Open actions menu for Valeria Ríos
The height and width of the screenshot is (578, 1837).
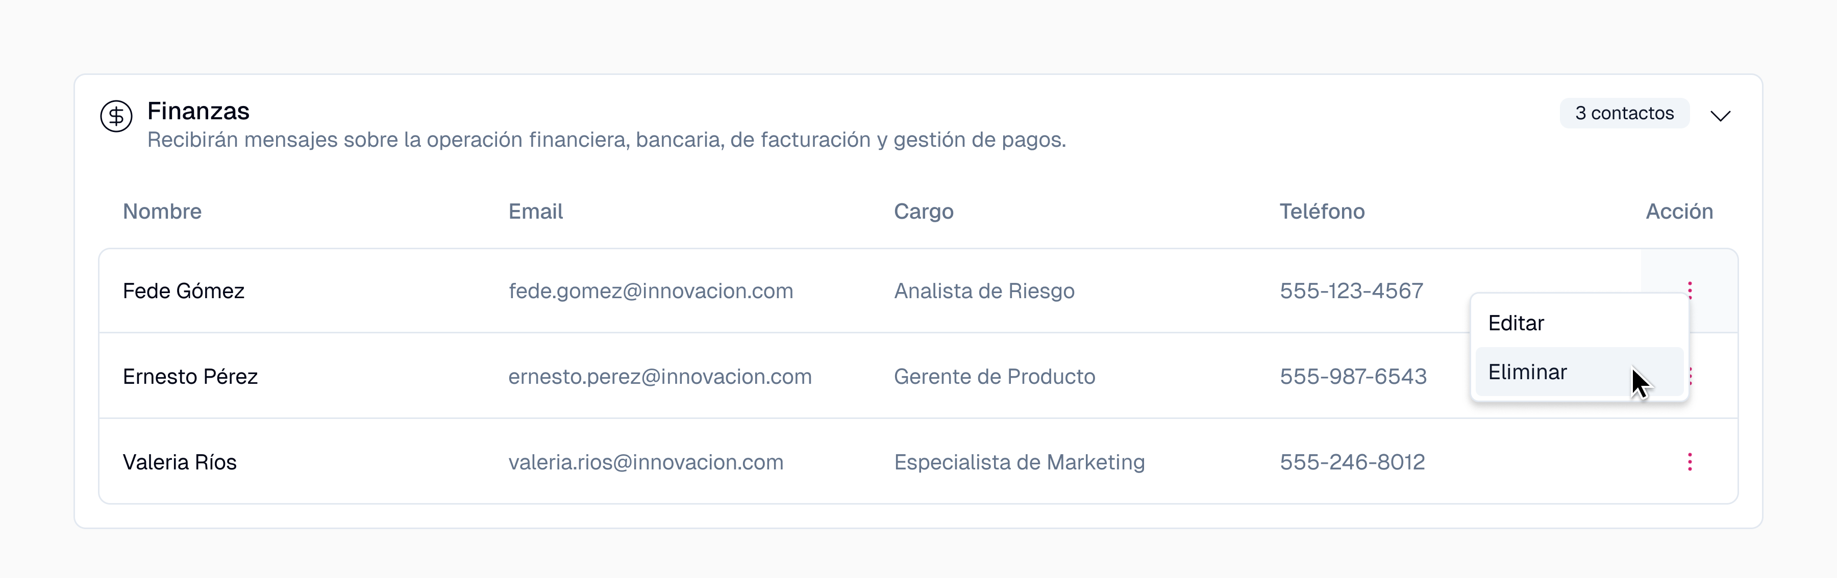(x=1690, y=462)
